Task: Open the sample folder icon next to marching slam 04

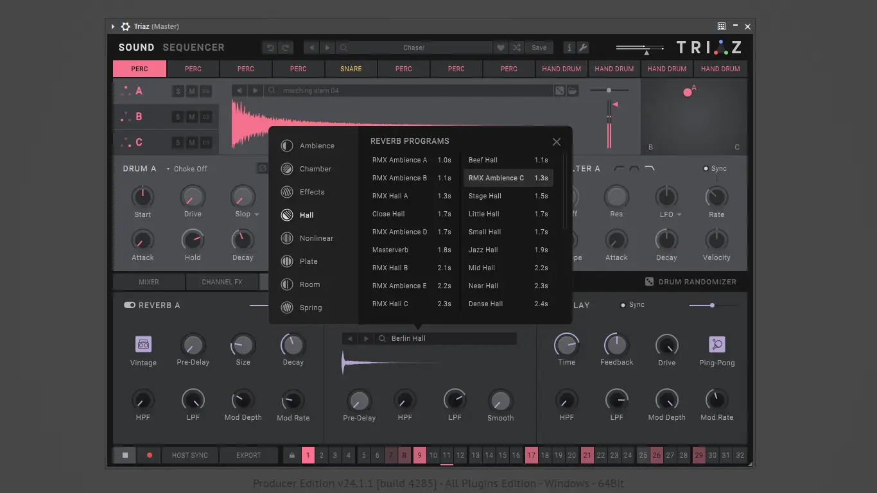Action: [572, 91]
